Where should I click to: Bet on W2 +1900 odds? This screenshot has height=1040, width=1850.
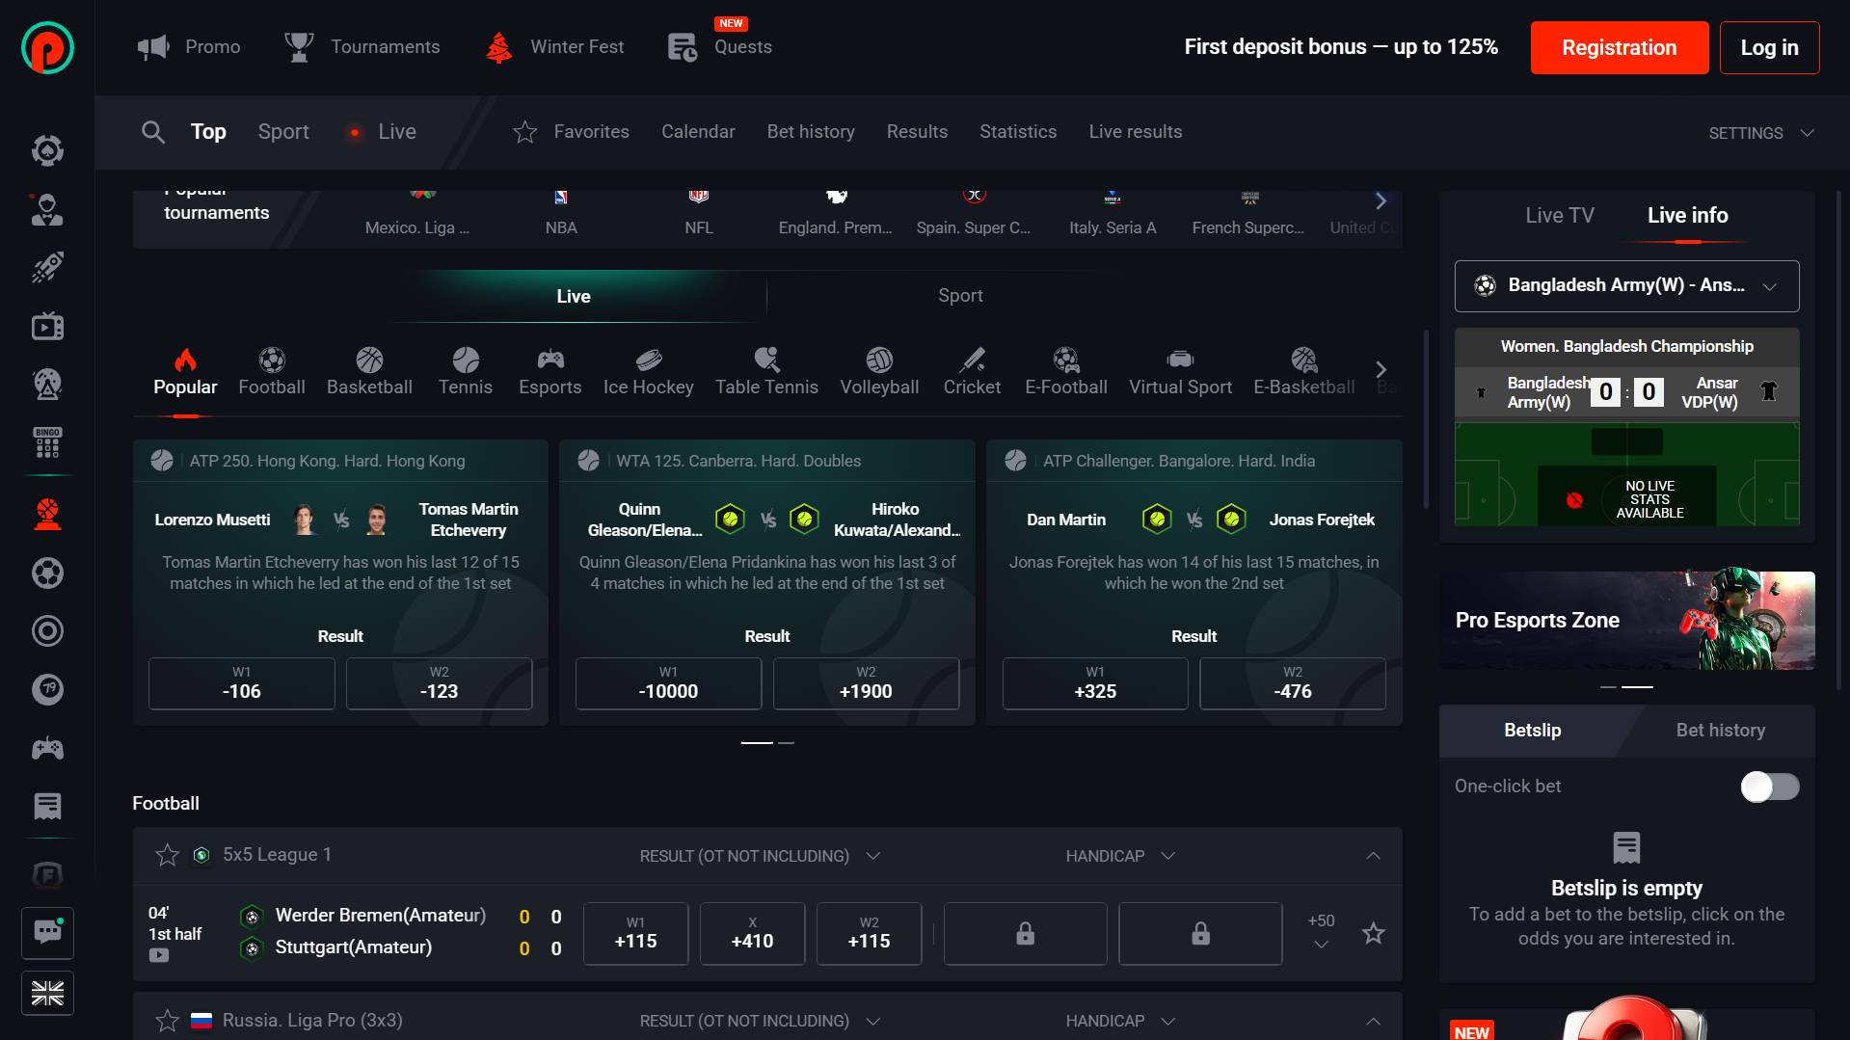(865, 683)
